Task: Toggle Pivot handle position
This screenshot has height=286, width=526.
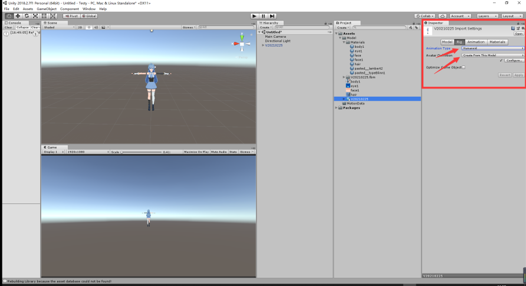Action: pos(71,16)
